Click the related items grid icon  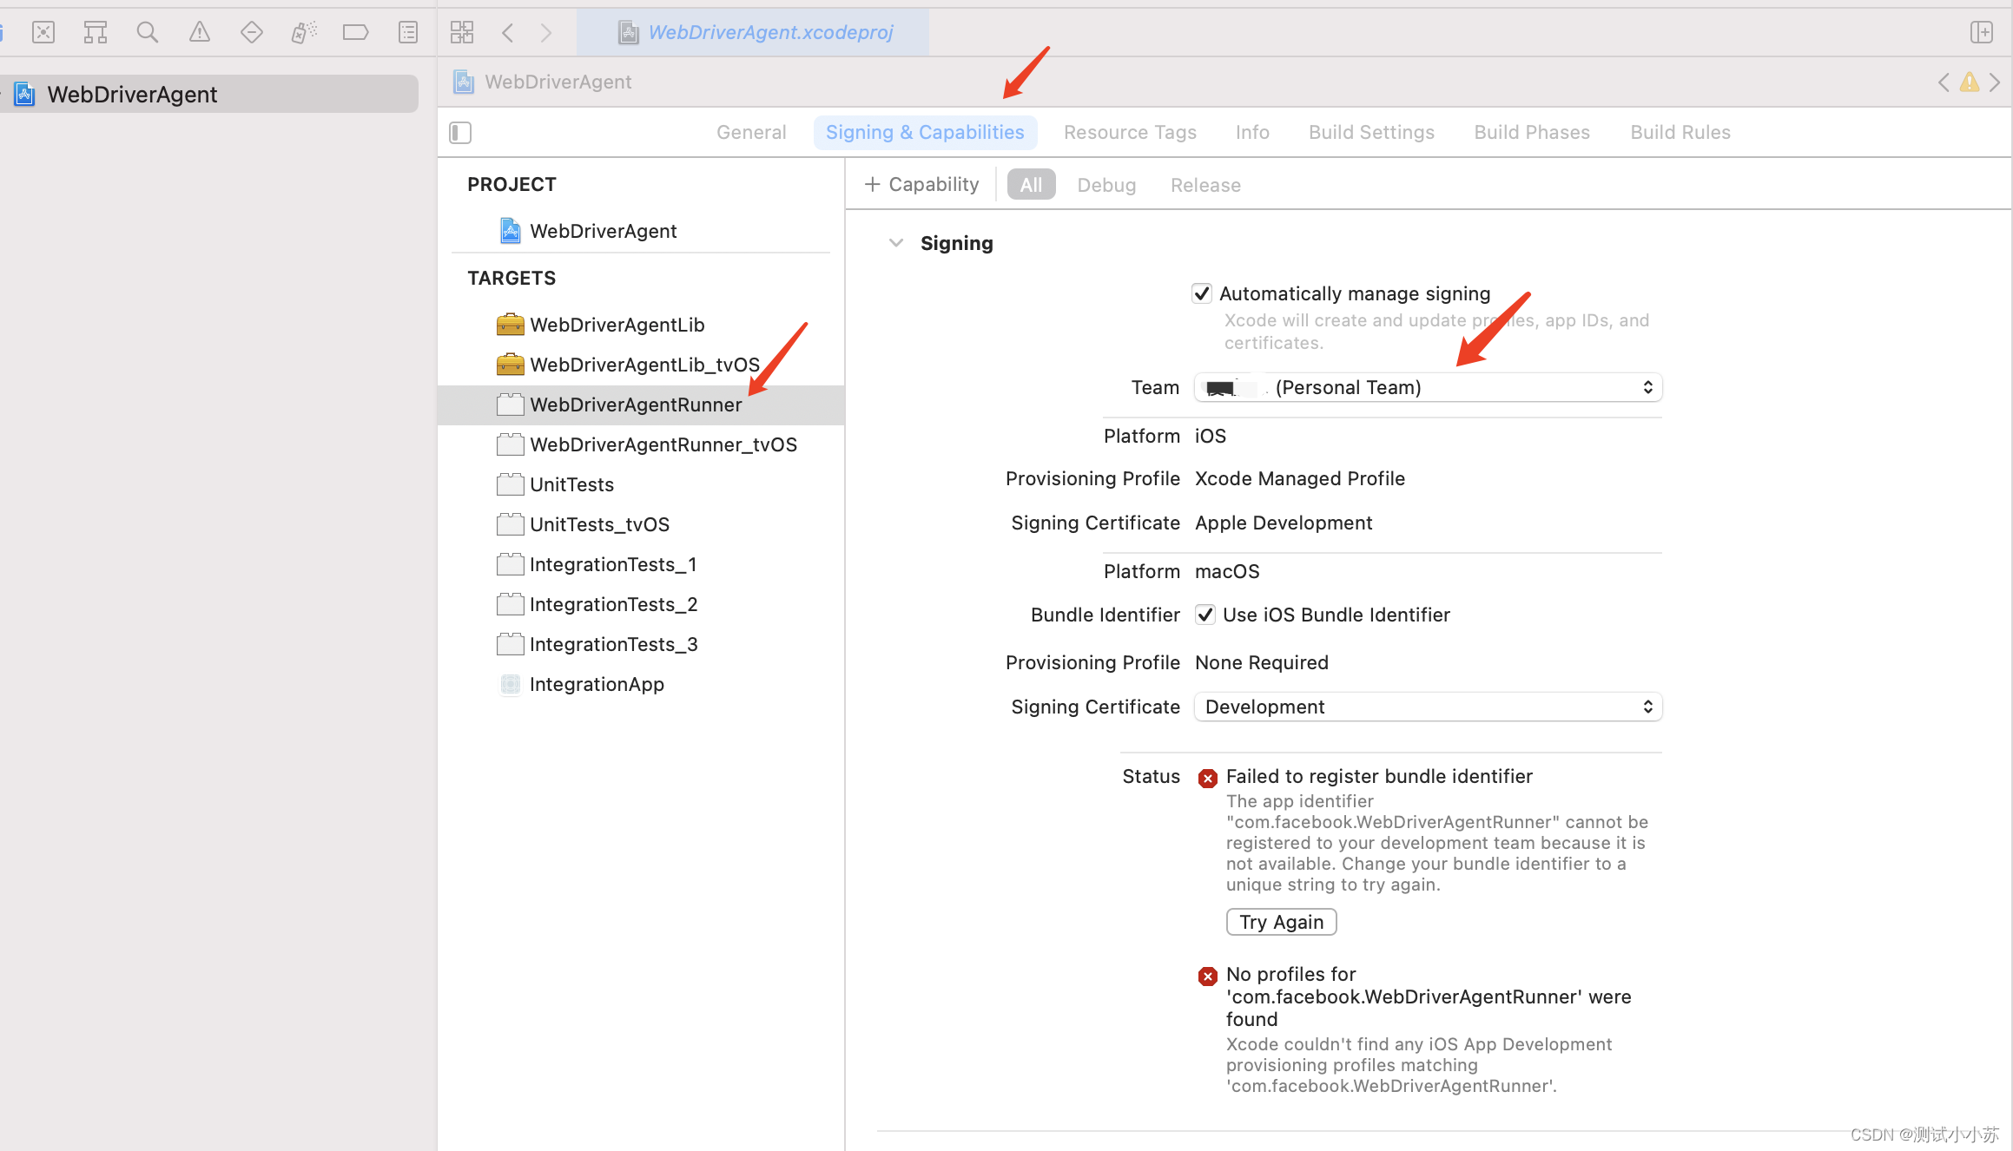461,33
